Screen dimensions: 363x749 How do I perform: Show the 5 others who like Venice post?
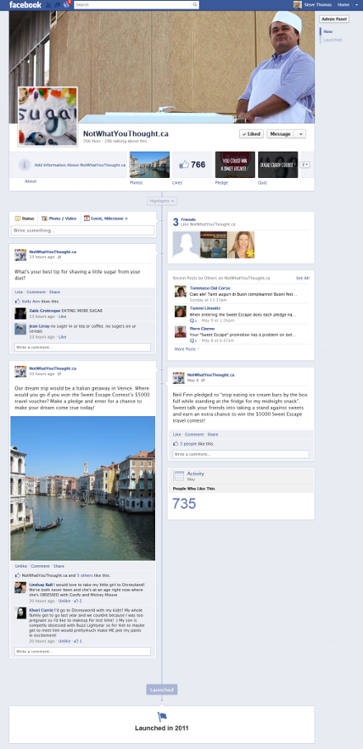pos(85,576)
